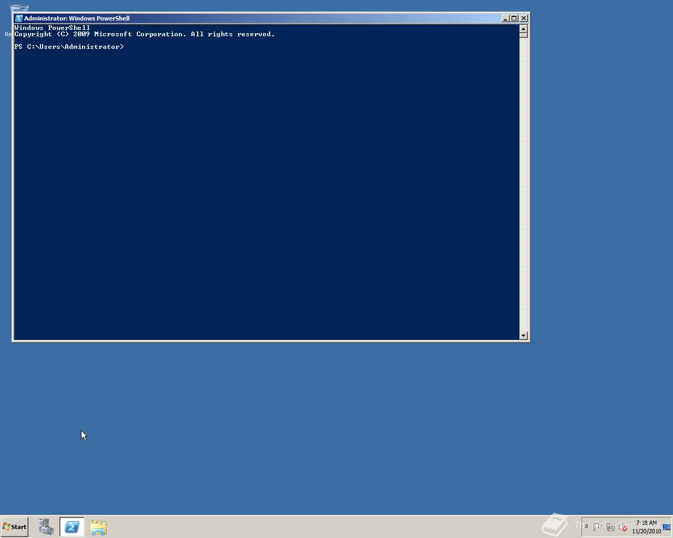Close the PowerShell window
Viewport: 673px width, 538px height.
[524, 18]
